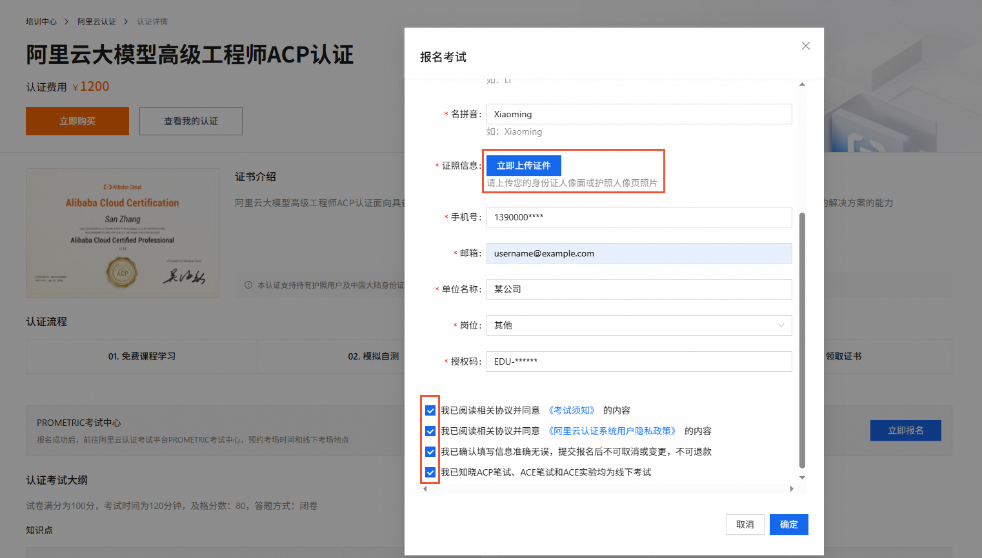This screenshot has height=558, width=982.
Task: Click the 认证考试大纲 heading
Action: pyautogui.click(x=57, y=480)
